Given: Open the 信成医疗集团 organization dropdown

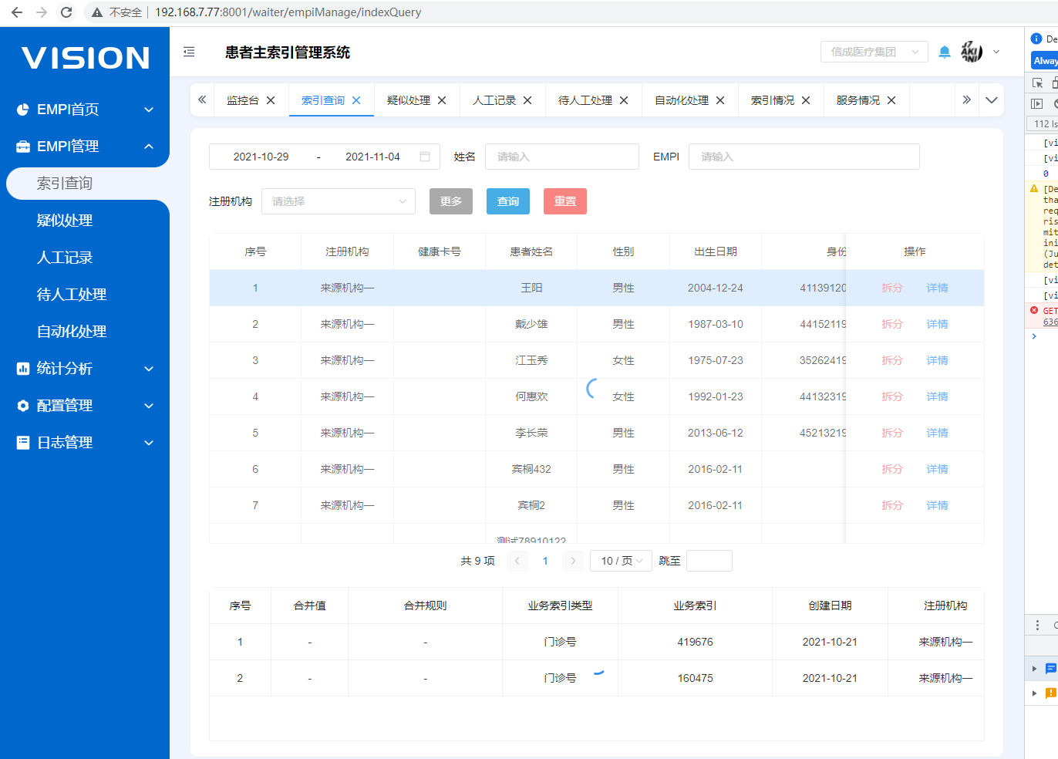Looking at the screenshot, I should [x=874, y=52].
